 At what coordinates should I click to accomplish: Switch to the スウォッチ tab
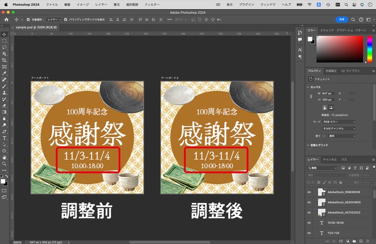pyautogui.click(x=327, y=30)
